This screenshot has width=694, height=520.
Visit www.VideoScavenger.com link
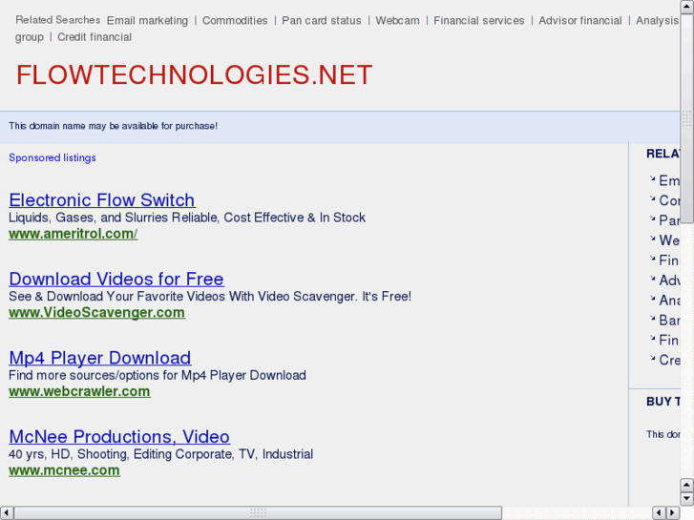pyautogui.click(x=97, y=312)
